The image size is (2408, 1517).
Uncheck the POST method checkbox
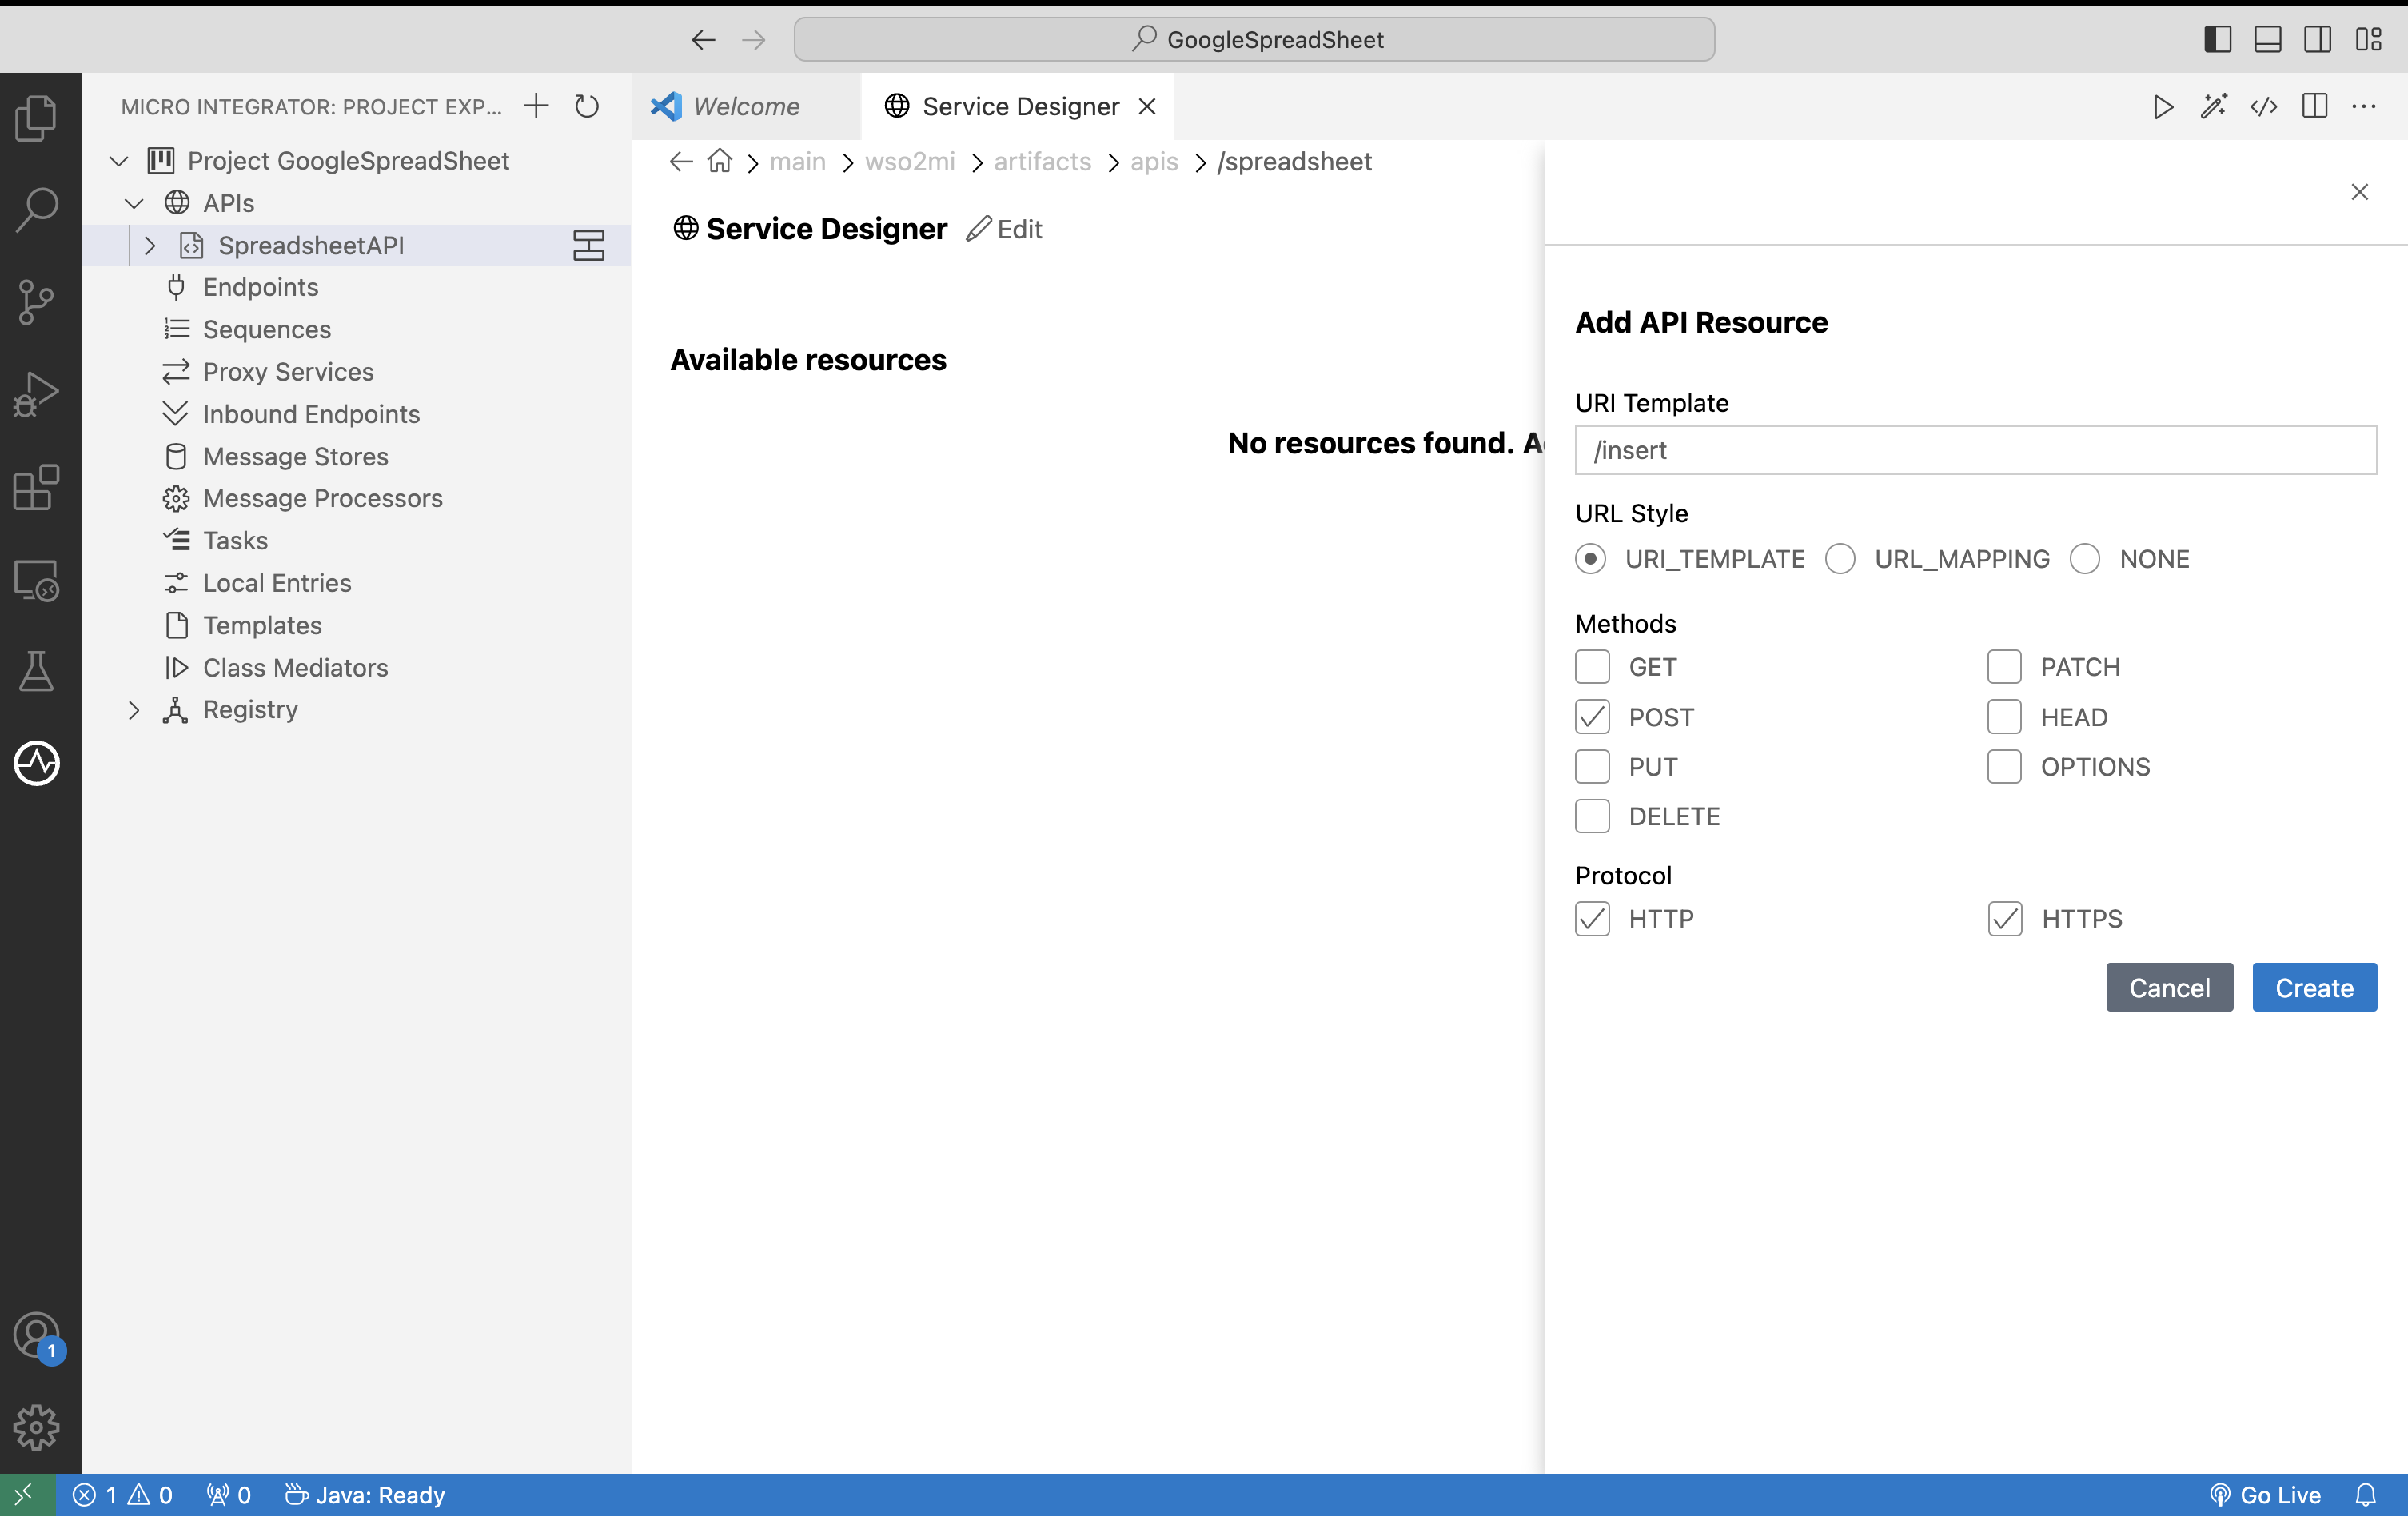(x=1592, y=716)
